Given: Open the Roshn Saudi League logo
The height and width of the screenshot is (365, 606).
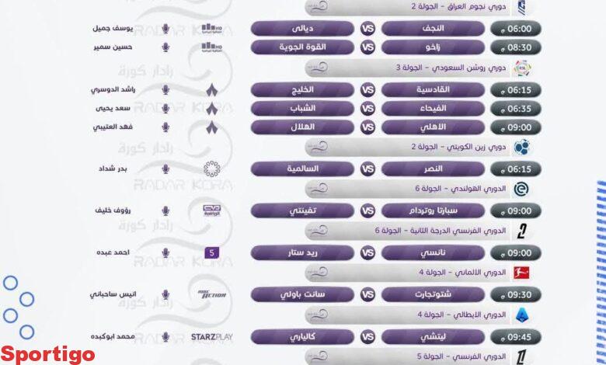Looking at the screenshot, I should [523, 68].
